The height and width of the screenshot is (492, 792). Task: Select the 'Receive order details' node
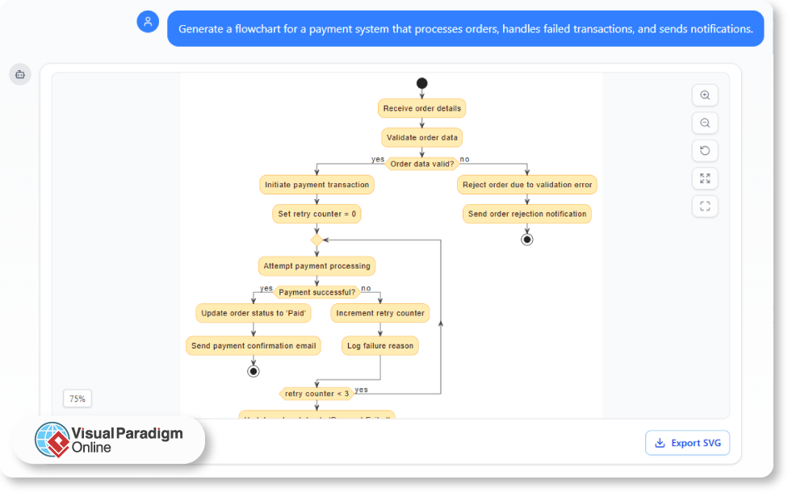pos(421,108)
